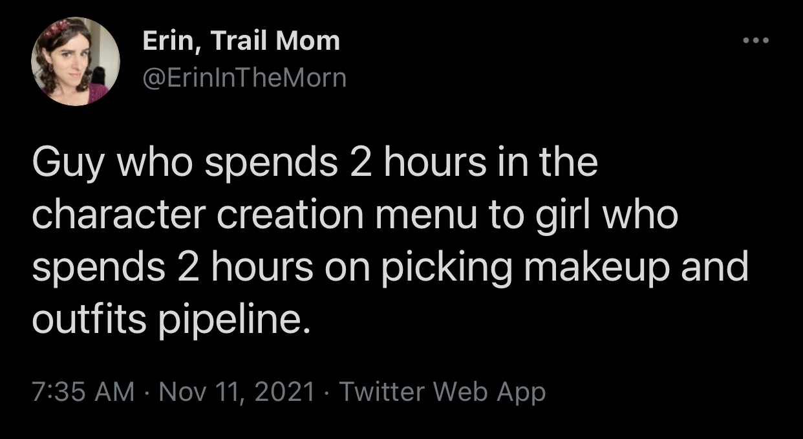Click the year "2021" in the date
The image size is (803, 439).
(287, 392)
